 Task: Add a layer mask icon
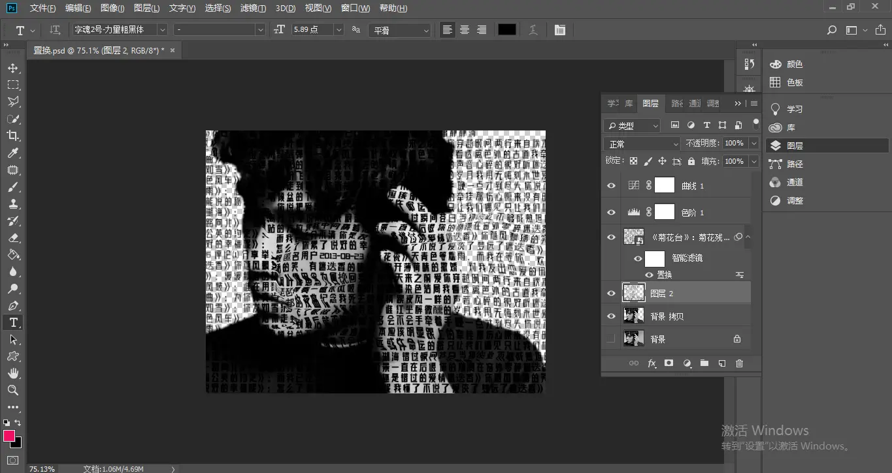(669, 363)
